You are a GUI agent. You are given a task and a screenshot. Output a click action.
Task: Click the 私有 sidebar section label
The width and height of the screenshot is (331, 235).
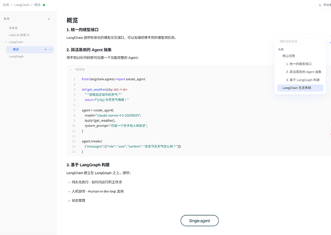pyautogui.click(x=7, y=19)
